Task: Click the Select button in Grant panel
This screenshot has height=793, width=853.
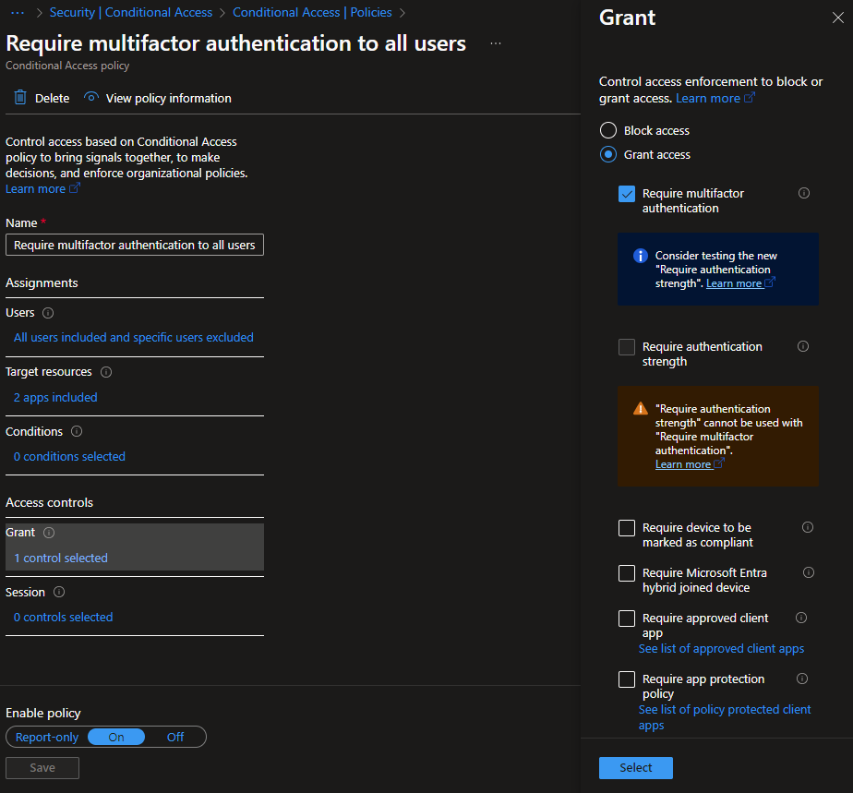Action: pos(636,767)
